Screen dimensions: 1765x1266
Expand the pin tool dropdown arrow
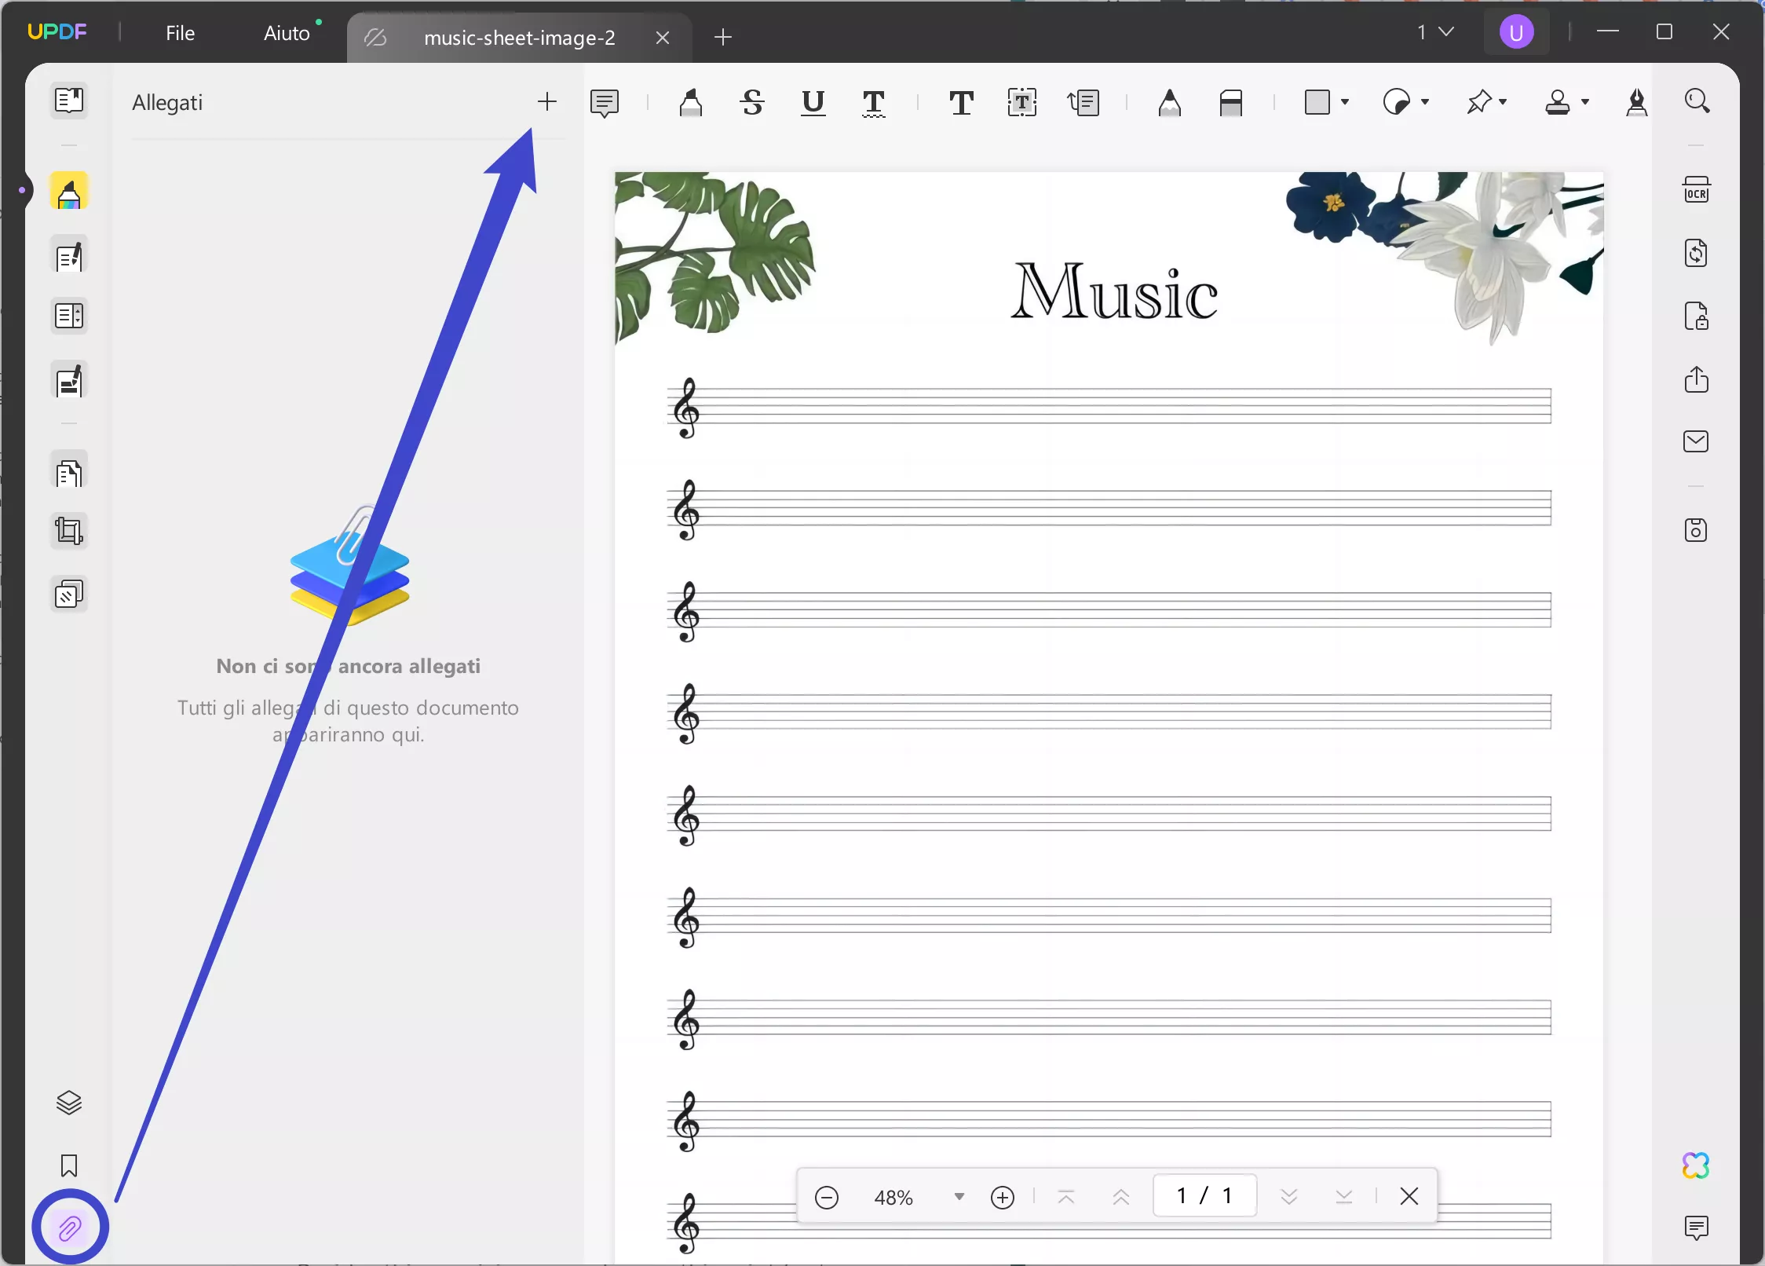coord(1503,102)
